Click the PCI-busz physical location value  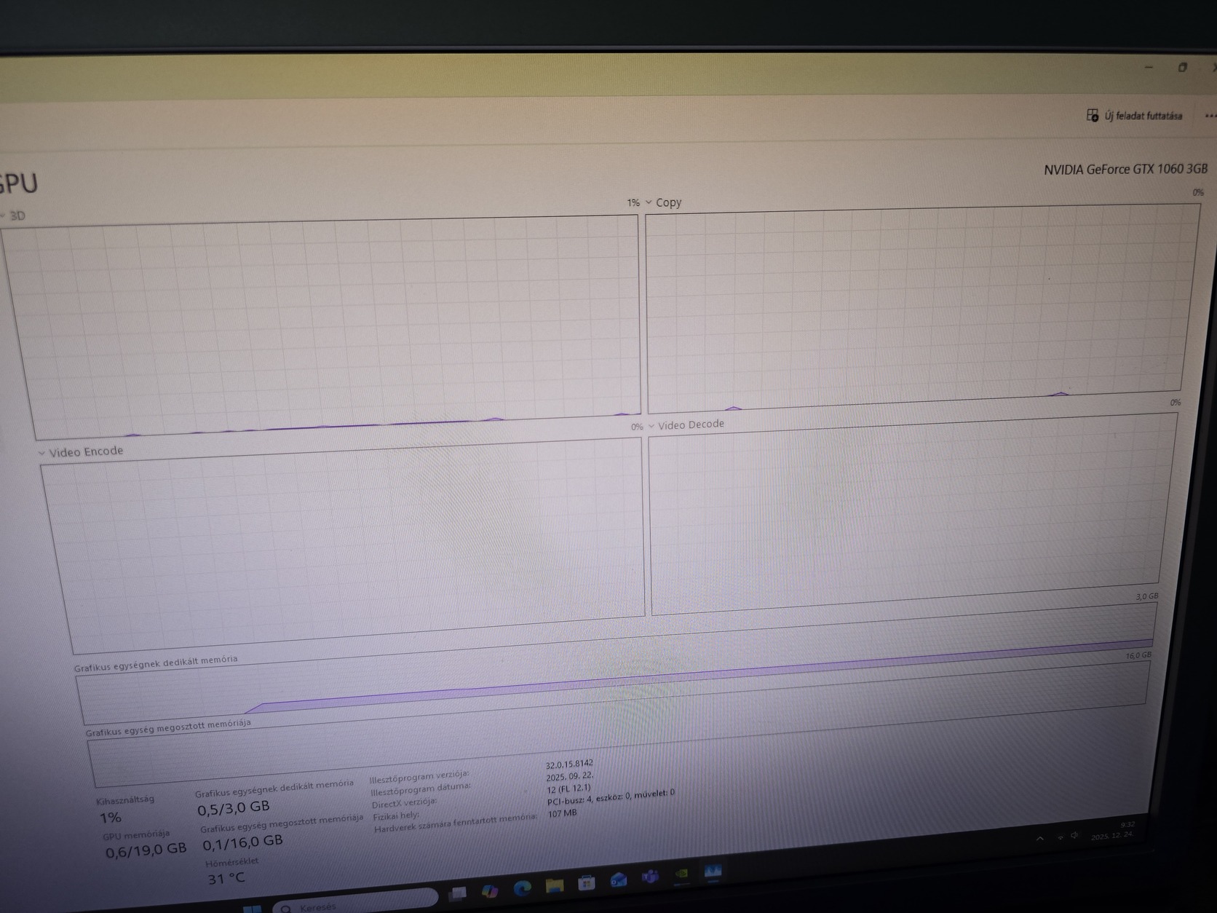click(x=611, y=797)
